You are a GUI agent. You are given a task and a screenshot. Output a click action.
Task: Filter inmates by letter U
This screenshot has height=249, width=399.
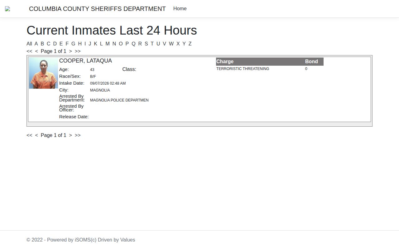click(158, 44)
